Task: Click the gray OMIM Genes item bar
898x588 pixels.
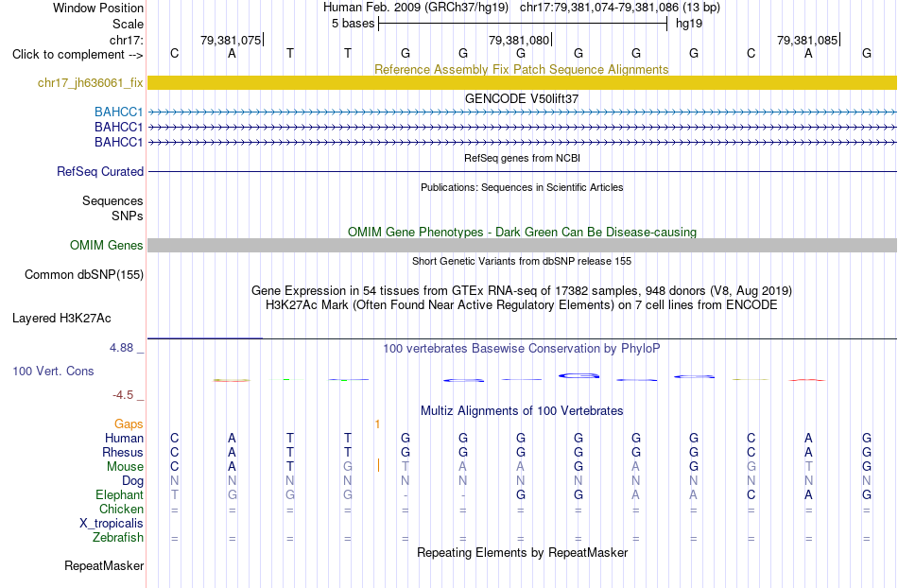Action: click(x=523, y=246)
